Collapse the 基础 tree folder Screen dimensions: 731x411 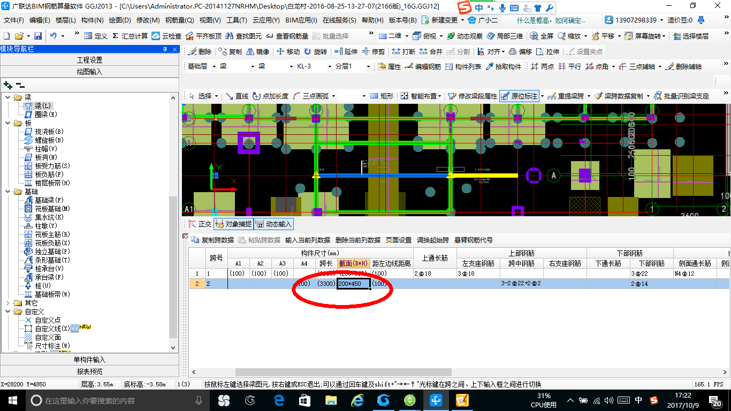pos(8,192)
